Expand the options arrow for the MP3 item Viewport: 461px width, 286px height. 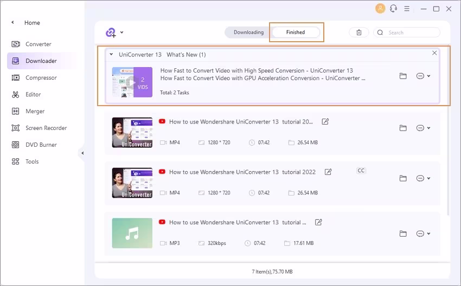coord(428,234)
